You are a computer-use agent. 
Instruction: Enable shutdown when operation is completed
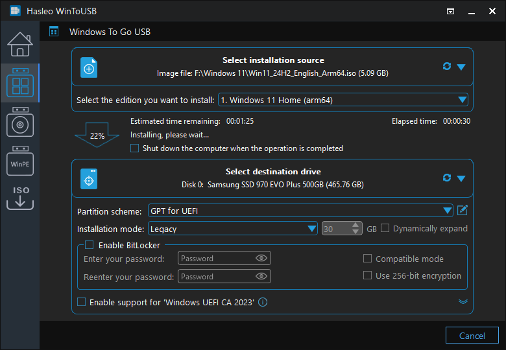click(134, 148)
